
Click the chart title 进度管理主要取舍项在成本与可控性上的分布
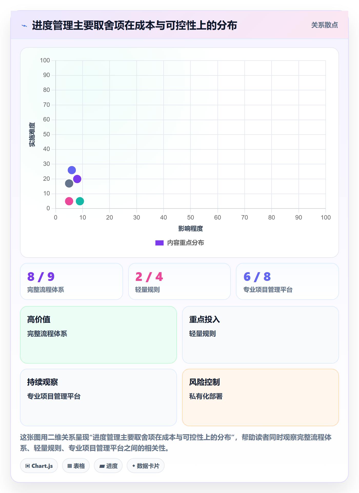click(x=134, y=26)
